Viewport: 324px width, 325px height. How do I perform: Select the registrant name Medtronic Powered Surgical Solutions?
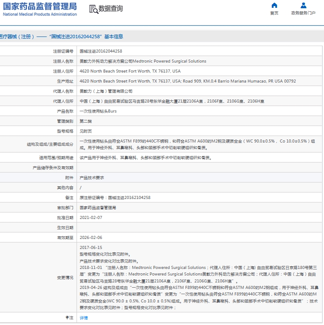[x=143, y=61]
